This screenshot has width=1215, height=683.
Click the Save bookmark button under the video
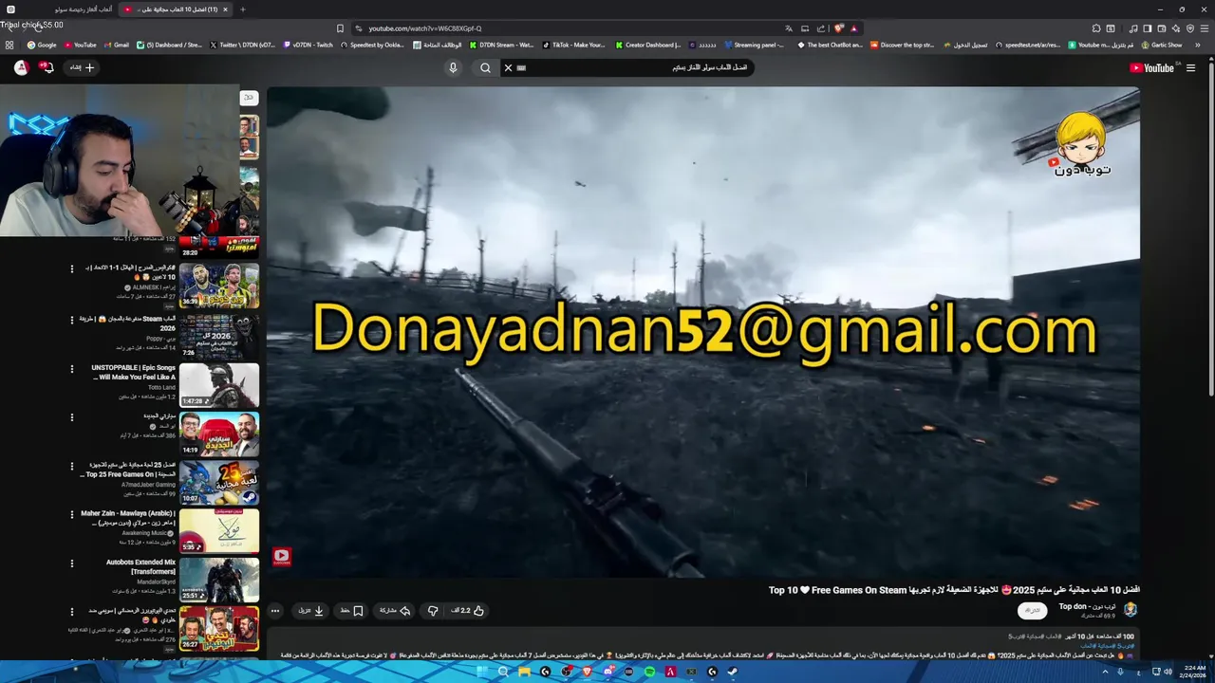(352, 611)
